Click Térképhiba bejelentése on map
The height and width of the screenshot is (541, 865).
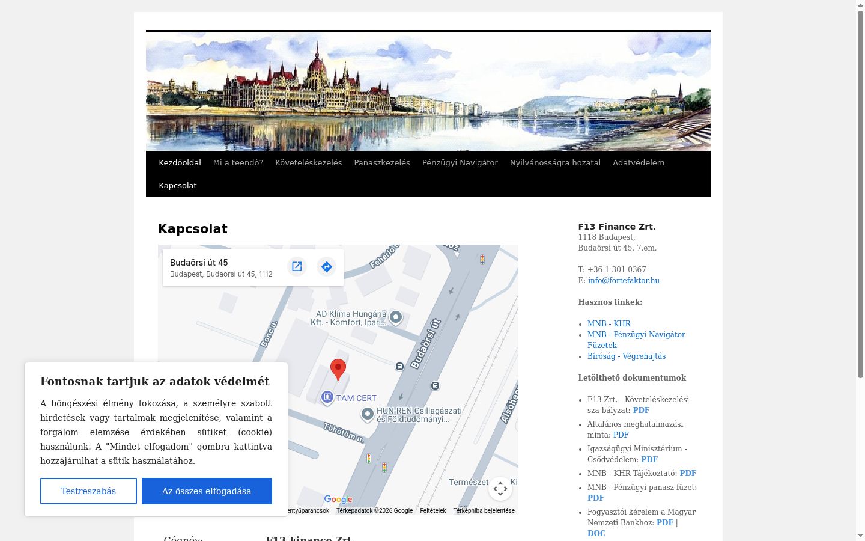tap(484, 510)
